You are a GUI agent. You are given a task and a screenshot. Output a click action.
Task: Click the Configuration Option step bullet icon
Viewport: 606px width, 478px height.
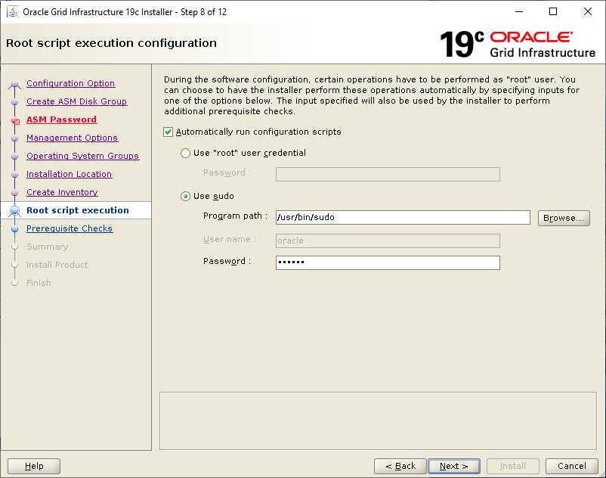pos(14,84)
